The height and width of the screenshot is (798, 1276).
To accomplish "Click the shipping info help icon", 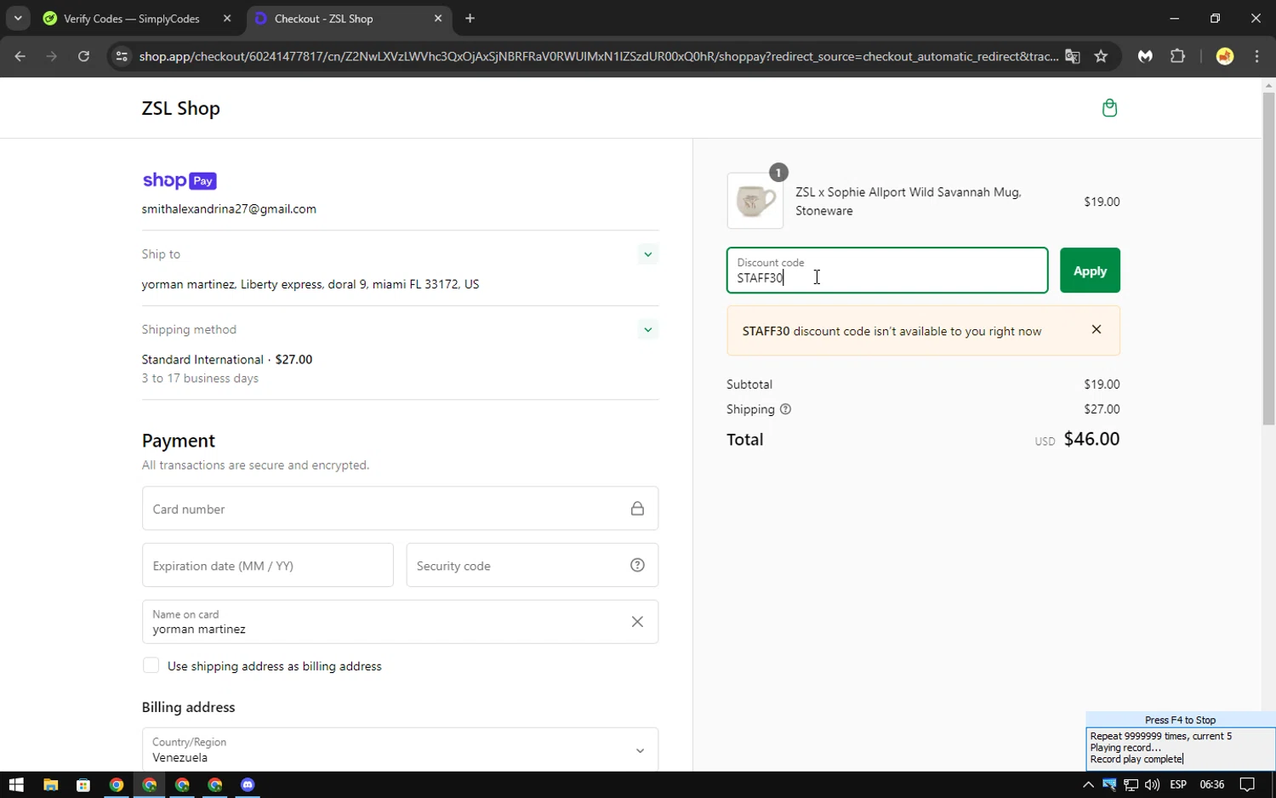I will (x=785, y=409).
